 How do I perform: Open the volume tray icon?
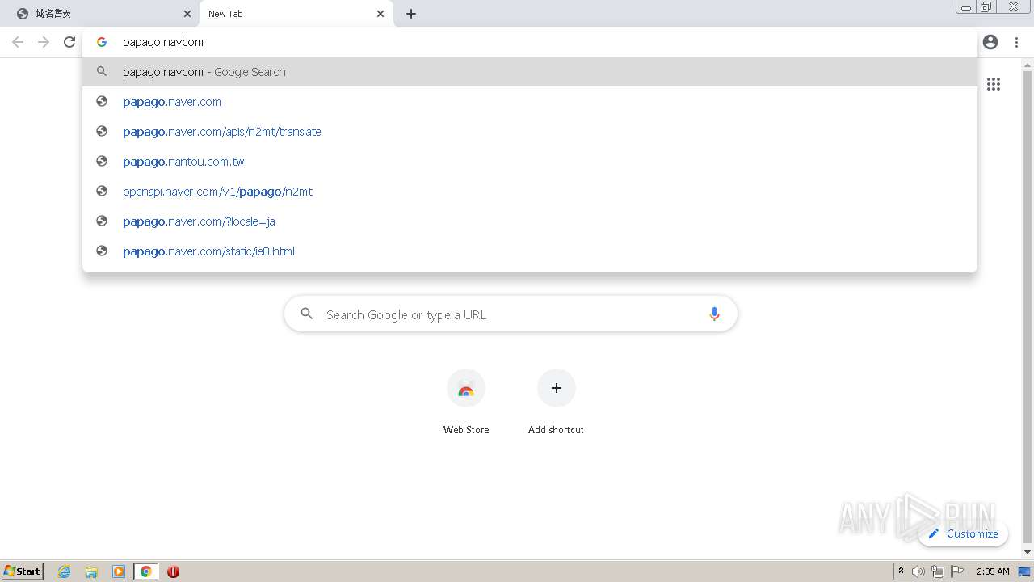click(x=918, y=571)
